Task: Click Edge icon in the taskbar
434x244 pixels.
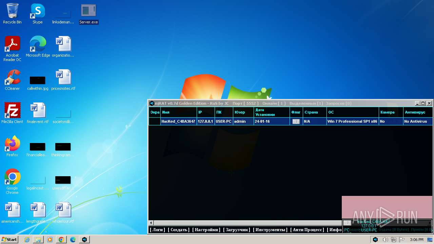Action: click(73, 240)
